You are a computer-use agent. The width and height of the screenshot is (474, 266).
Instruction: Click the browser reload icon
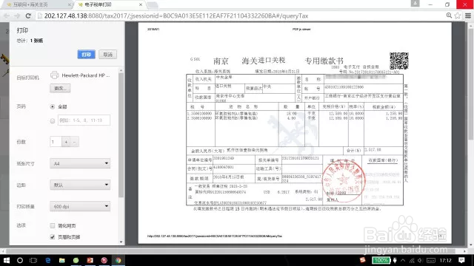pos(28,16)
